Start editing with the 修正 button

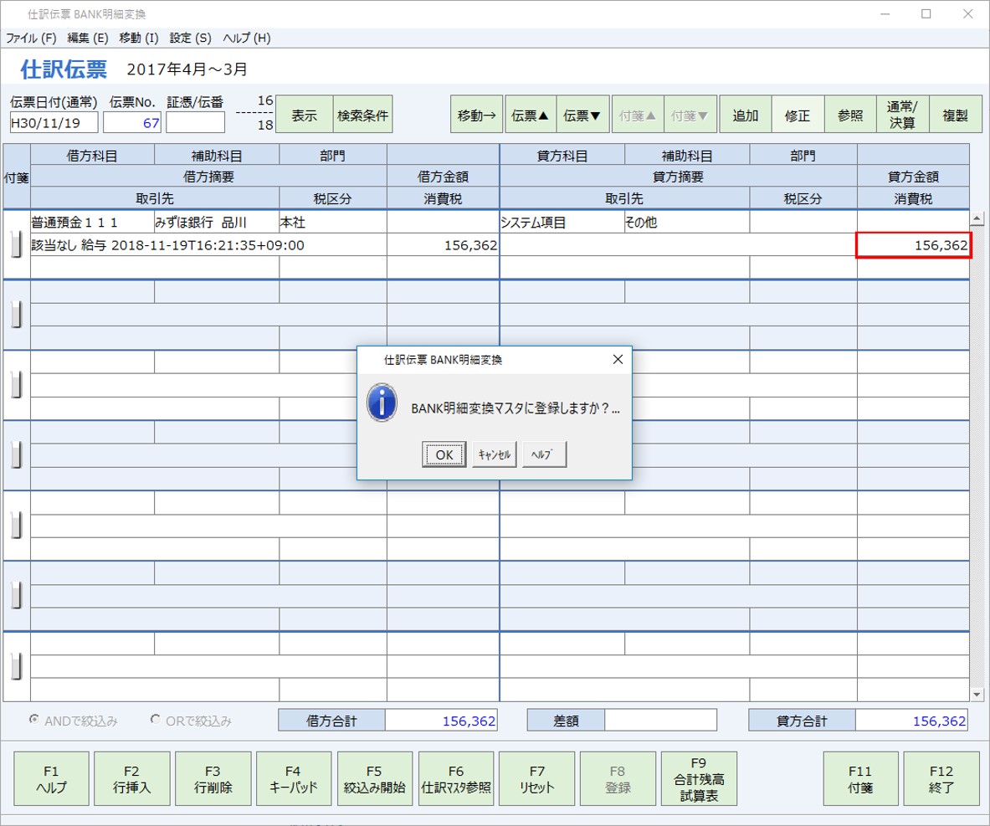[x=796, y=115]
